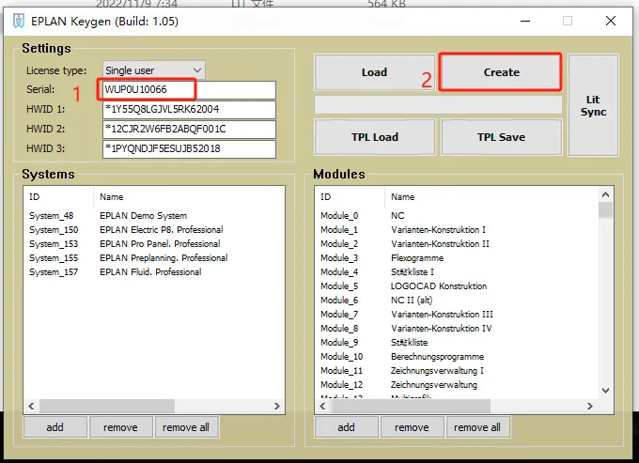Image resolution: width=639 pixels, height=463 pixels.
Task: Click the remove button under Modules
Action: (412, 427)
